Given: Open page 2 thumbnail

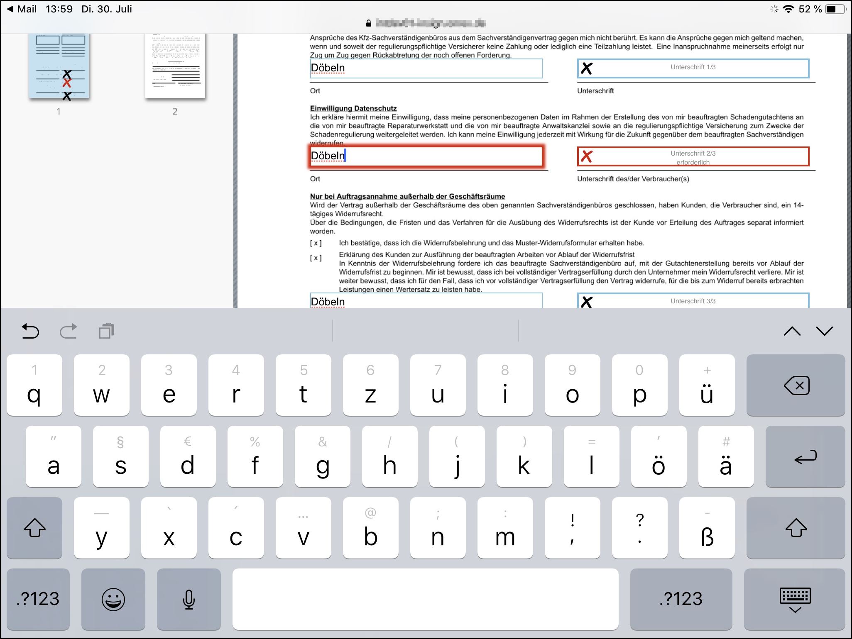Looking at the screenshot, I should tap(175, 66).
